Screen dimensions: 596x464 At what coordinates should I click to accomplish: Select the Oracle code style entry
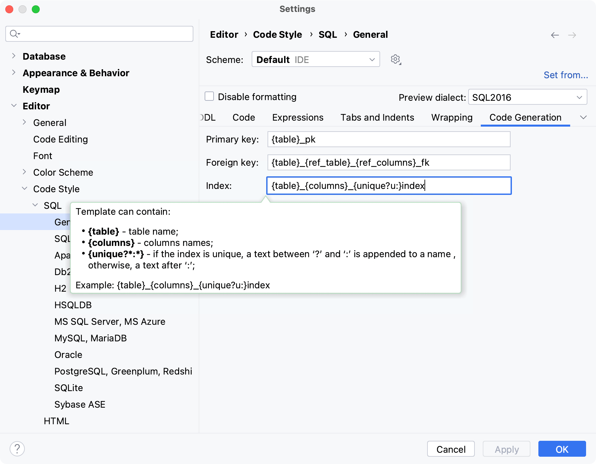(68, 354)
